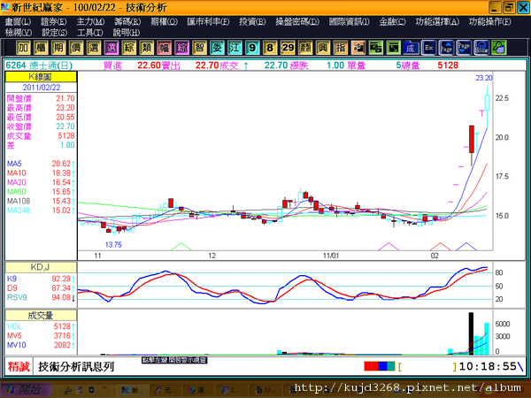
Task: Click the yellow 8 toolbar button
Action: click(270, 48)
